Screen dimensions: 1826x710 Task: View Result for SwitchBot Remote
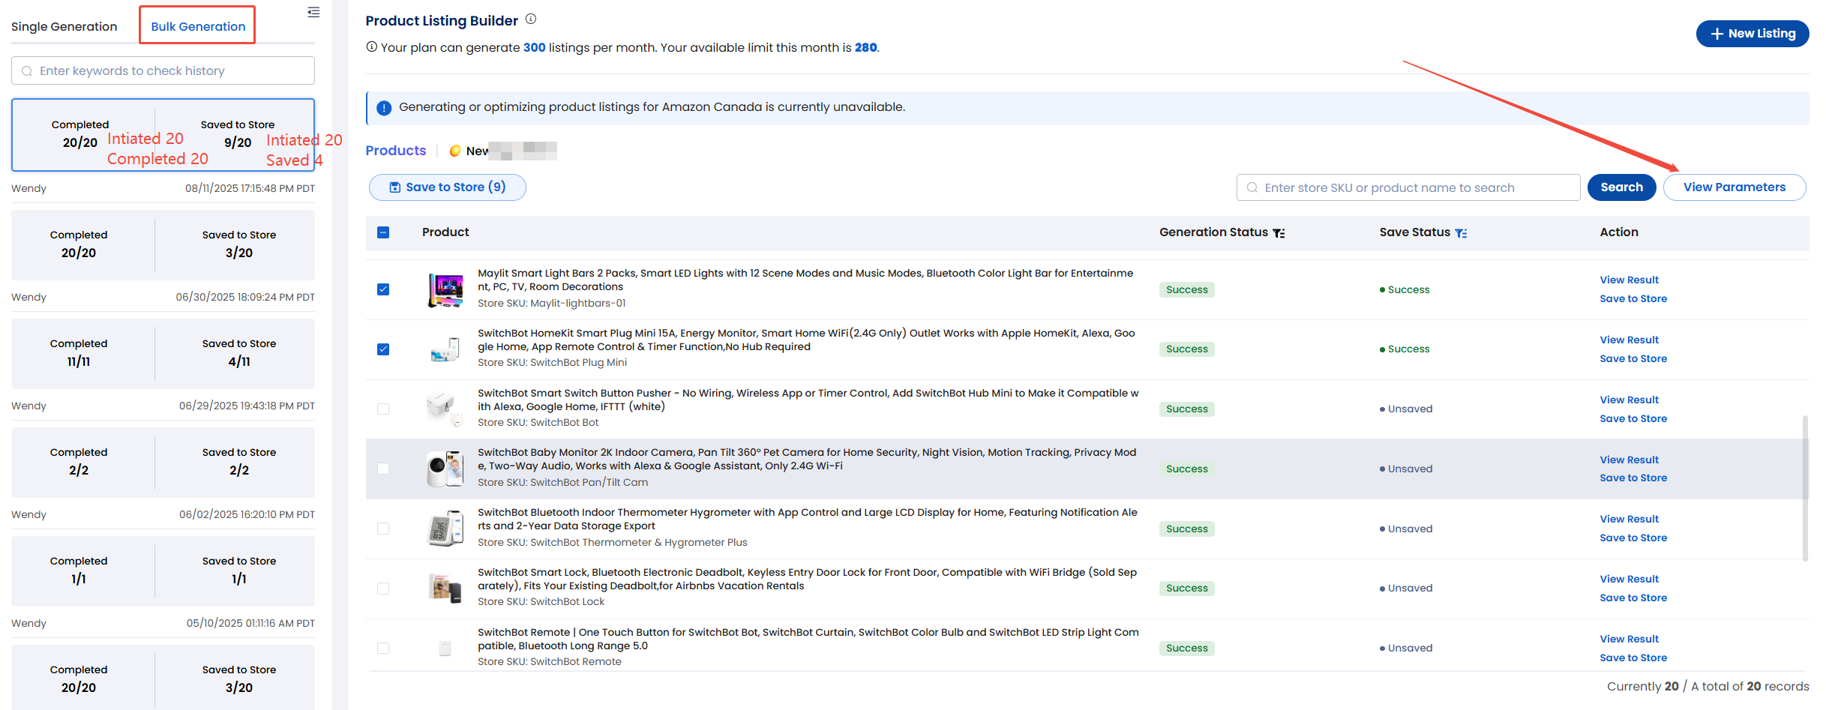(1629, 640)
